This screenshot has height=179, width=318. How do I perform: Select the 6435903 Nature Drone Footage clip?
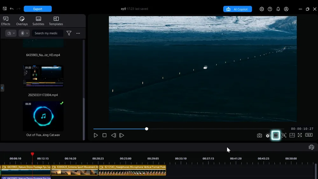[26, 170]
